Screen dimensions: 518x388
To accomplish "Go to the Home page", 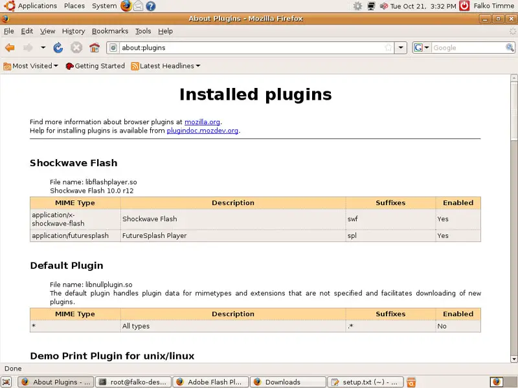I will point(95,48).
